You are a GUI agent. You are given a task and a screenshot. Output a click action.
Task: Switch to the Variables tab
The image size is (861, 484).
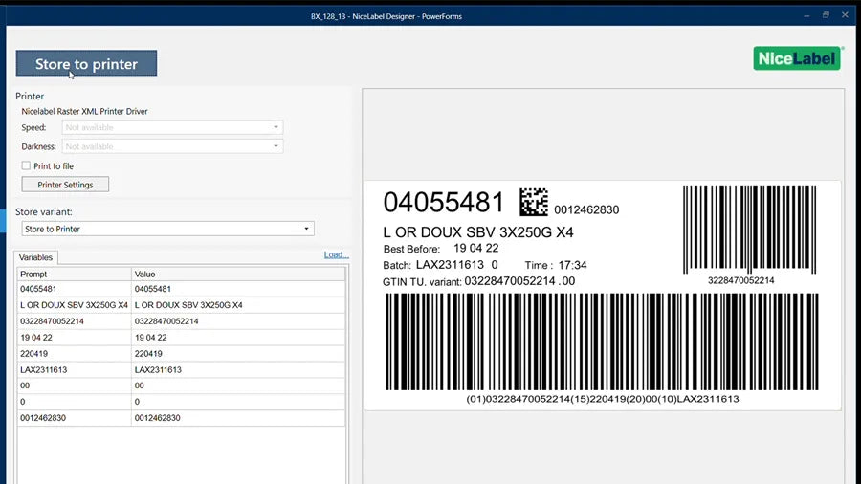tap(36, 257)
